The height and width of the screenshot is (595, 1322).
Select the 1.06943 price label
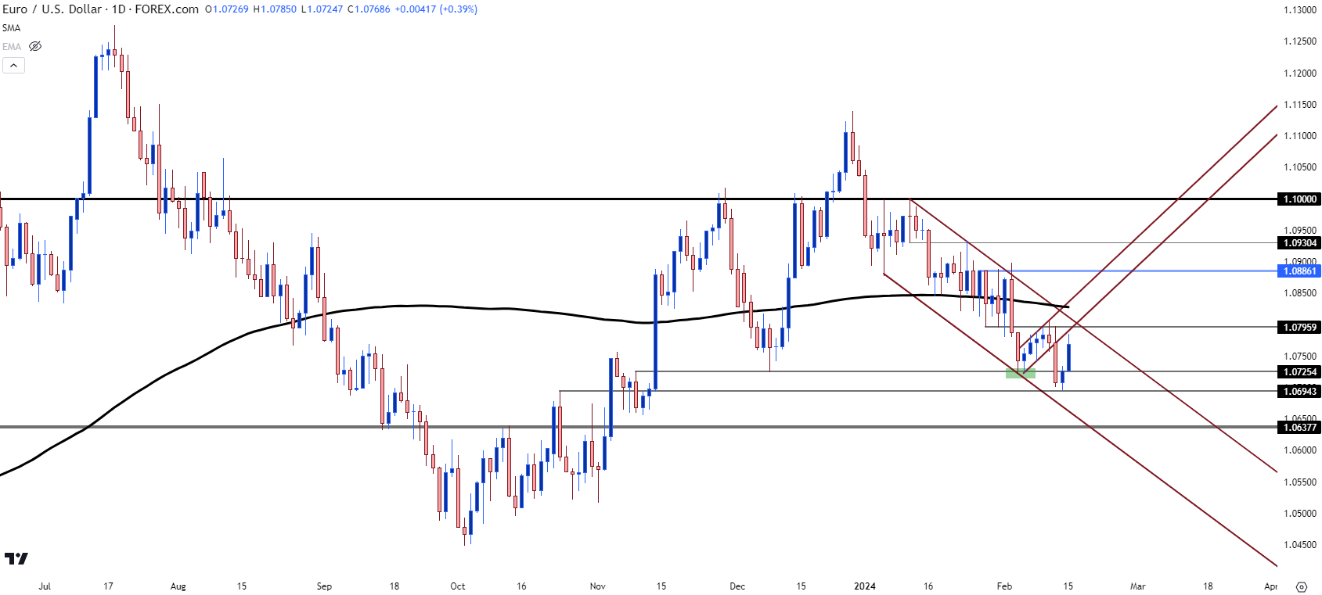pyautogui.click(x=1299, y=392)
